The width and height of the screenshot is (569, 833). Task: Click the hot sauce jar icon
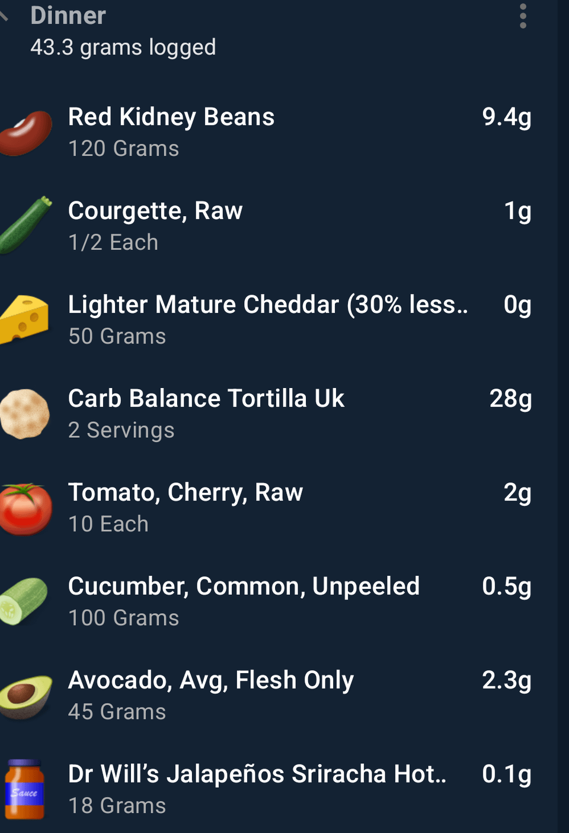pyautogui.click(x=24, y=790)
